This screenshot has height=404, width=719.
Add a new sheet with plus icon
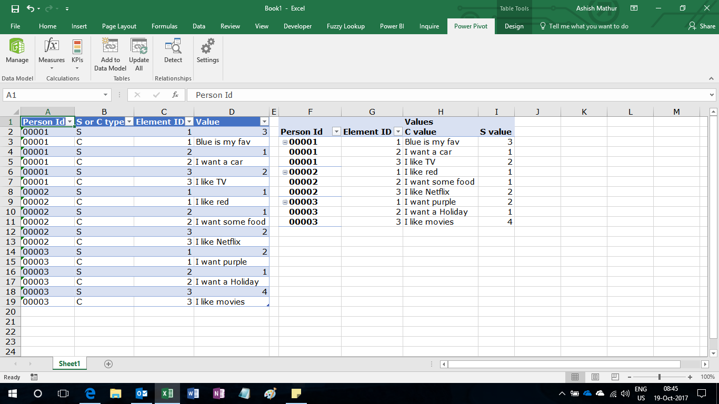[x=108, y=363]
